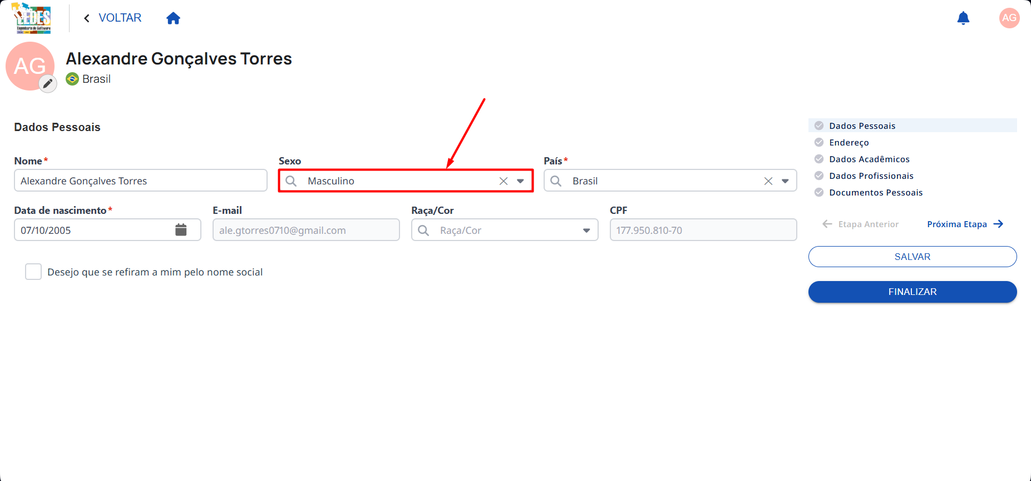Image resolution: width=1031 pixels, height=481 pixels.
Task: Click the Próxima Etapa link
Action: pos(965,224)
